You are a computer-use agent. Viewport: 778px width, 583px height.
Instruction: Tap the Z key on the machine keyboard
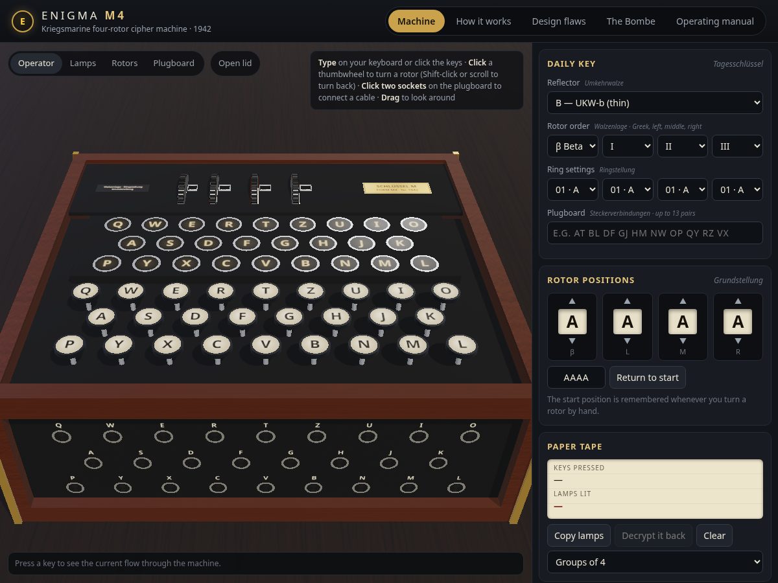pyautogui.click(x=310, y=291)
